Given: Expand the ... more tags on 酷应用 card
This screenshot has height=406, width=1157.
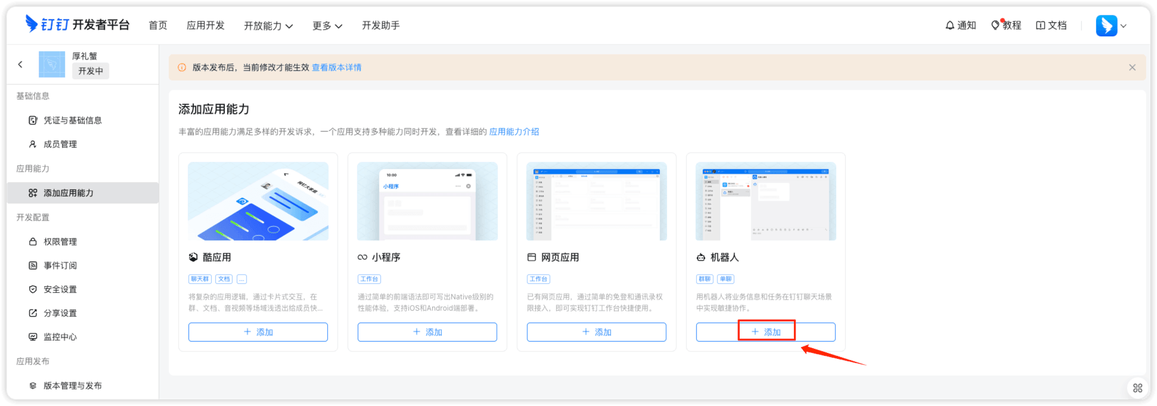Looking at the screenshot, I should (242, 279).
